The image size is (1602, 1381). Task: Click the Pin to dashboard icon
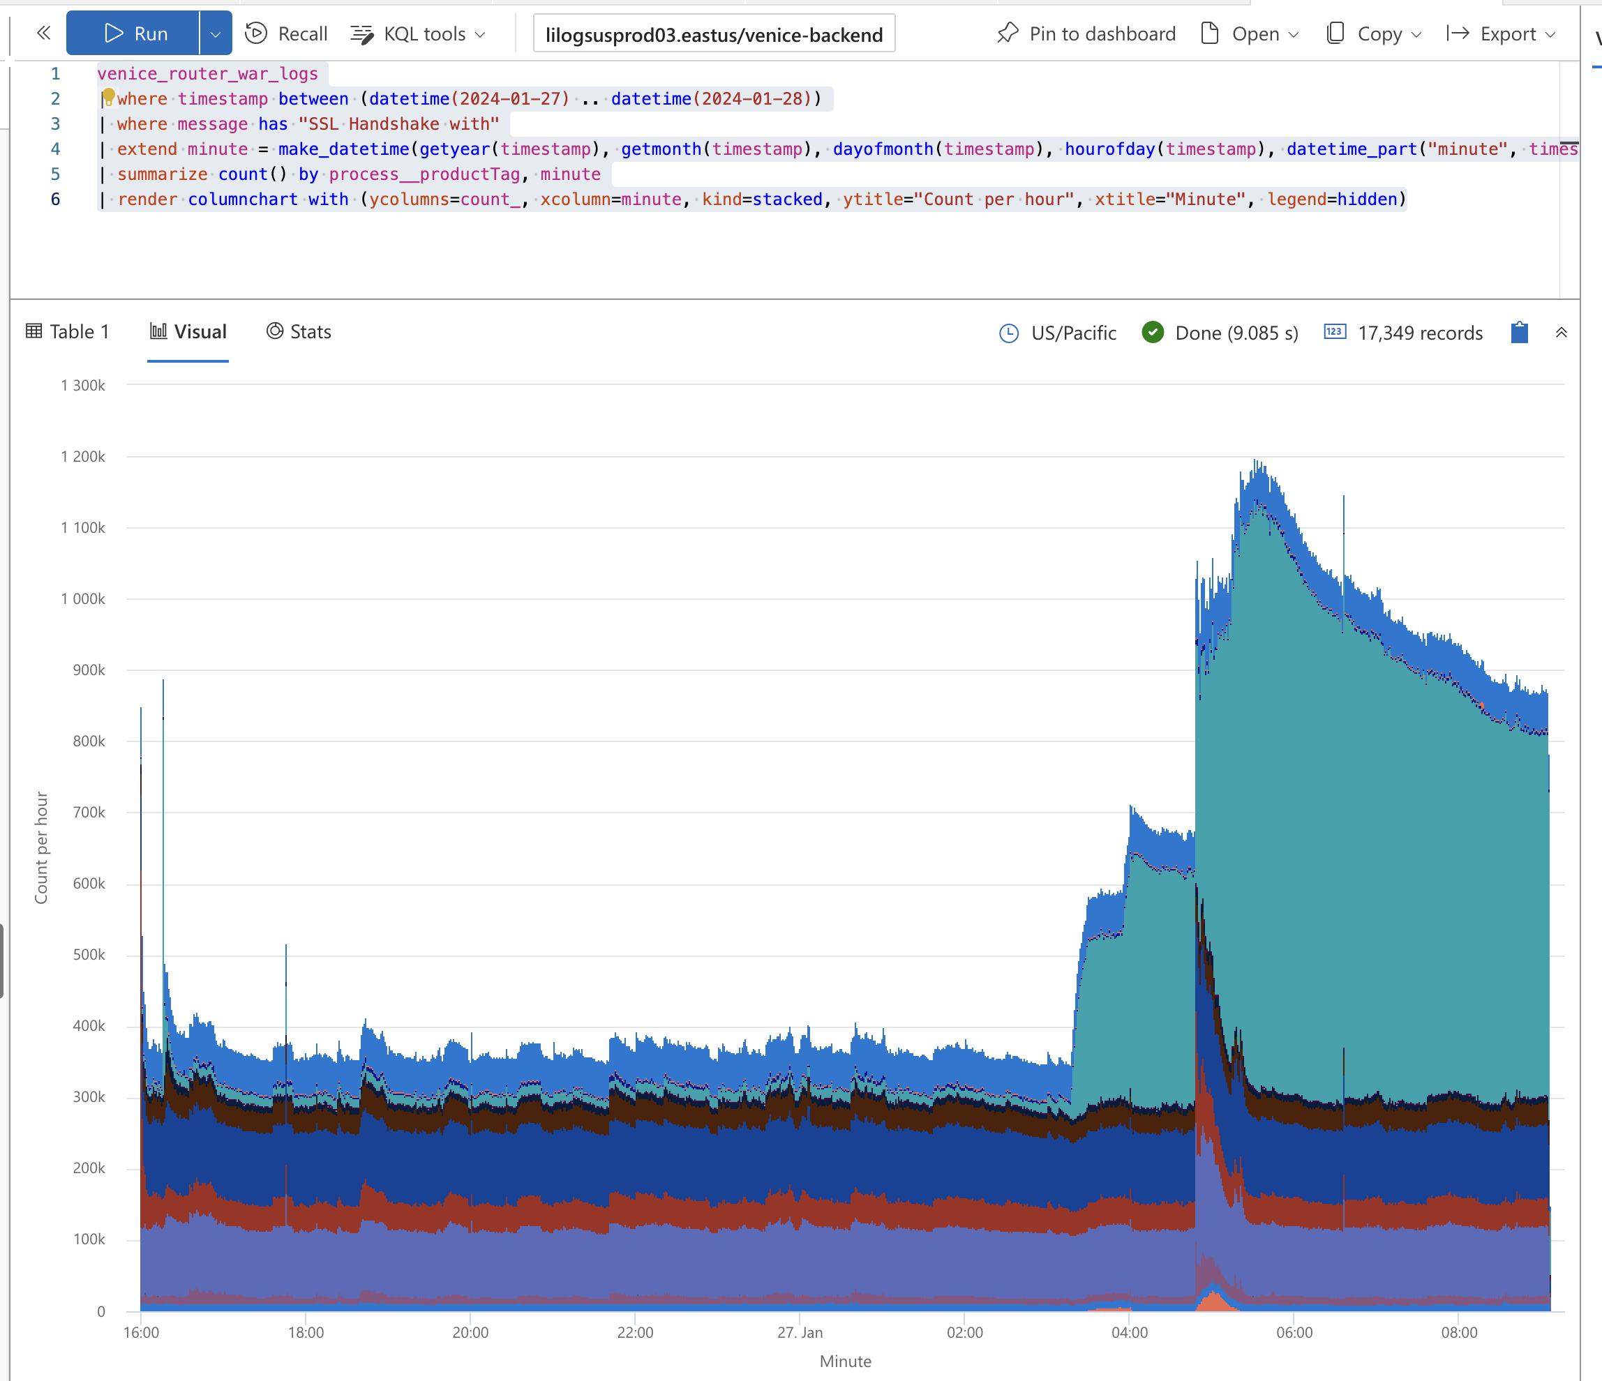[x=1008, y=33]
